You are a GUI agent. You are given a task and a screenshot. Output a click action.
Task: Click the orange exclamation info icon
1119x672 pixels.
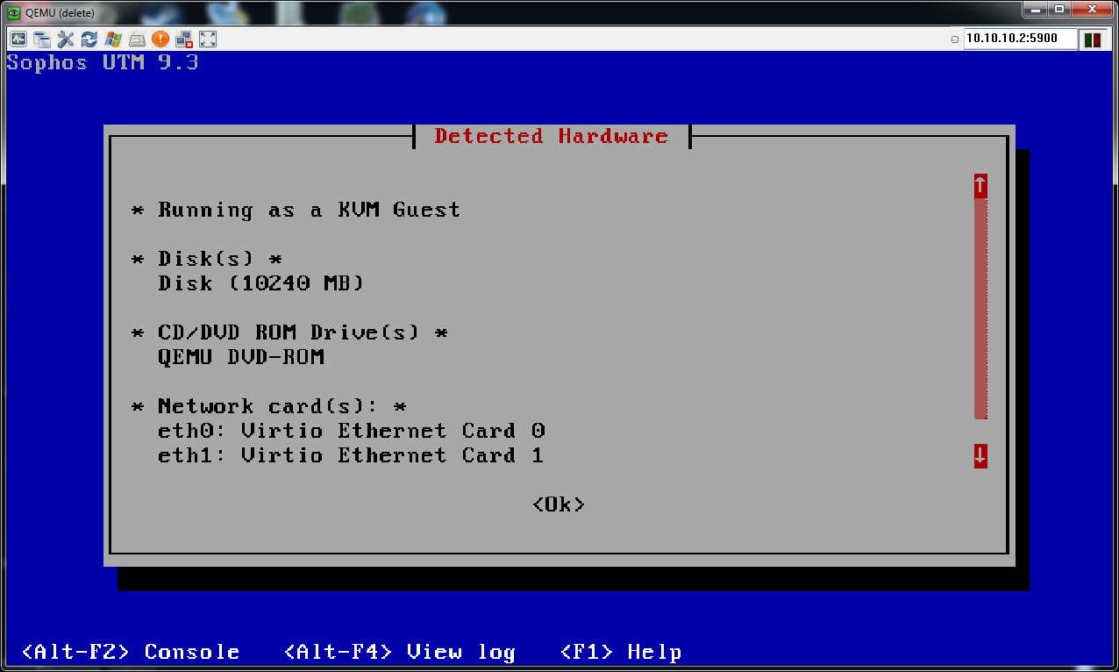(160, 39)
